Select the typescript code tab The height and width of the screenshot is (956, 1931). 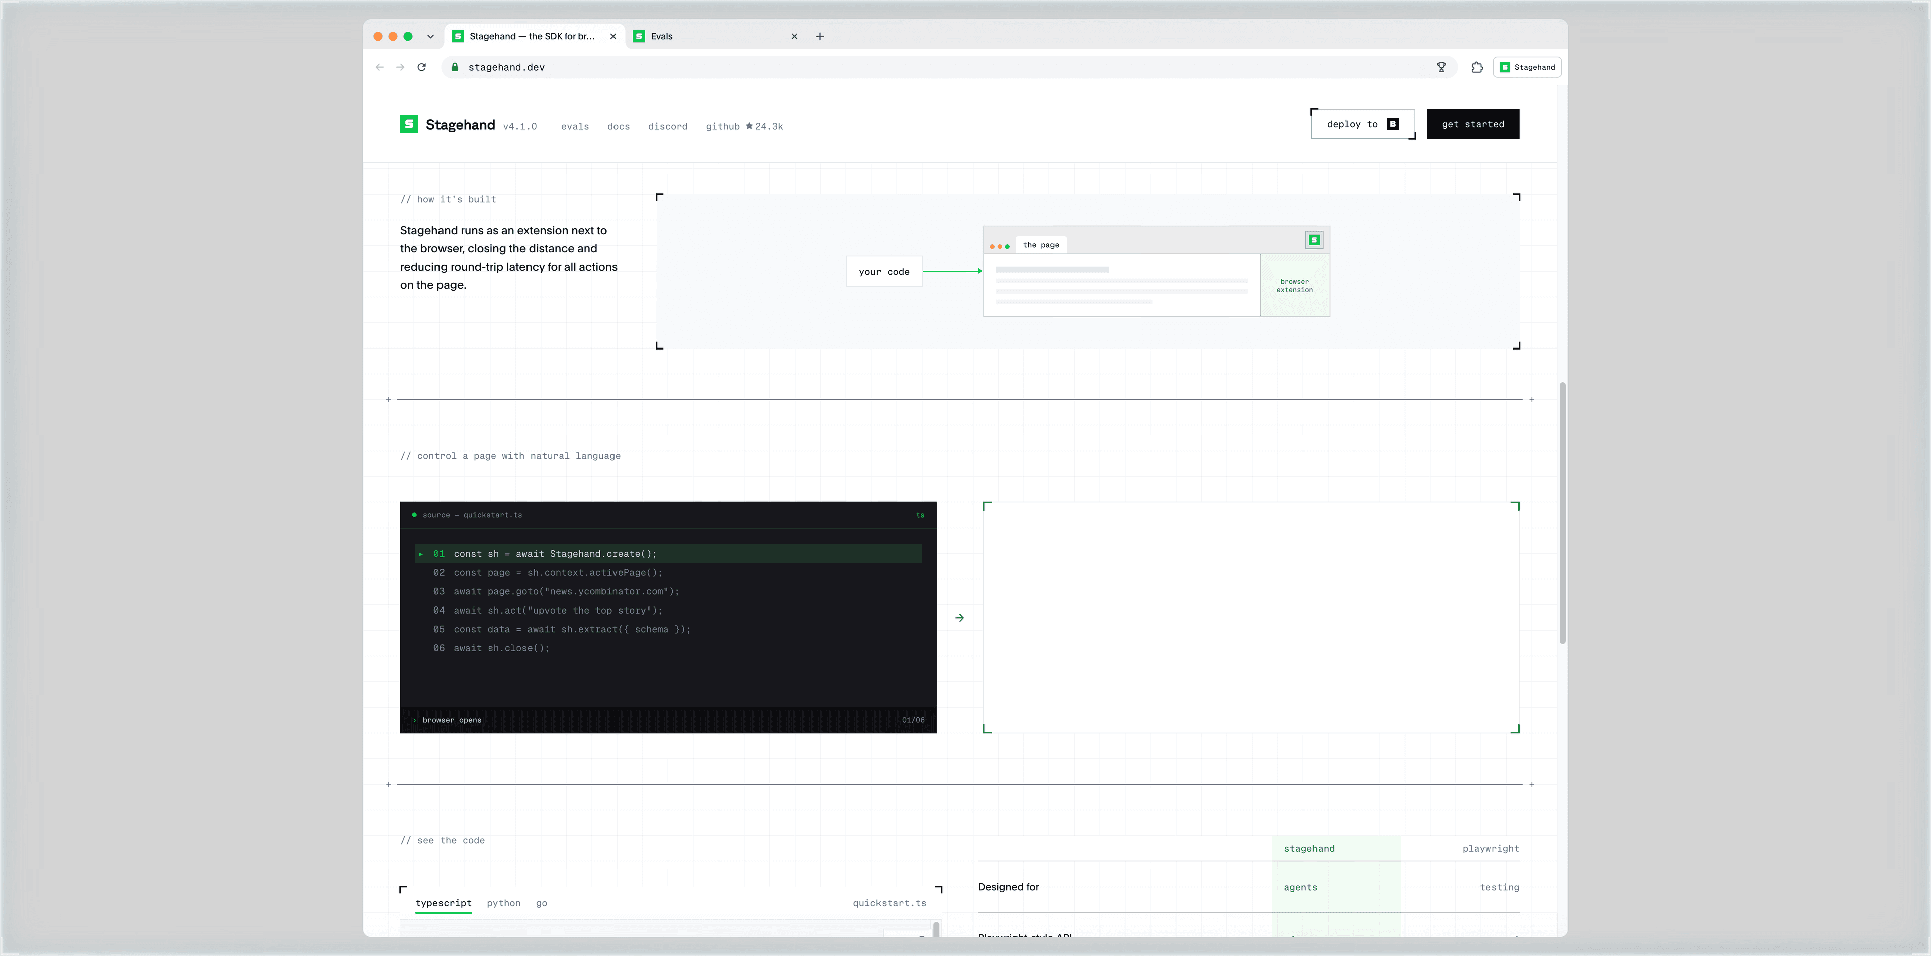[444, 903]
